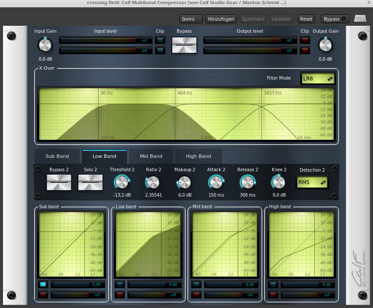373x308 pixels.
Task: Click the Knee 2 knob
Action: coord(279,182)
